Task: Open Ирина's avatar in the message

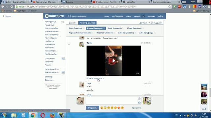Action: 82,44
